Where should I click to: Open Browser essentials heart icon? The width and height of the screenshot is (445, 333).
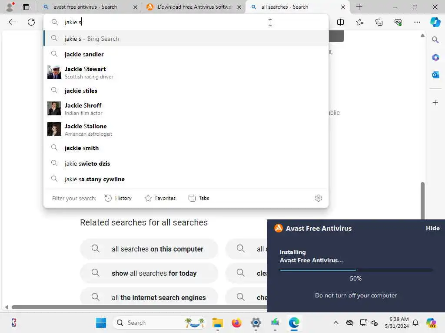tap(398, 22)
